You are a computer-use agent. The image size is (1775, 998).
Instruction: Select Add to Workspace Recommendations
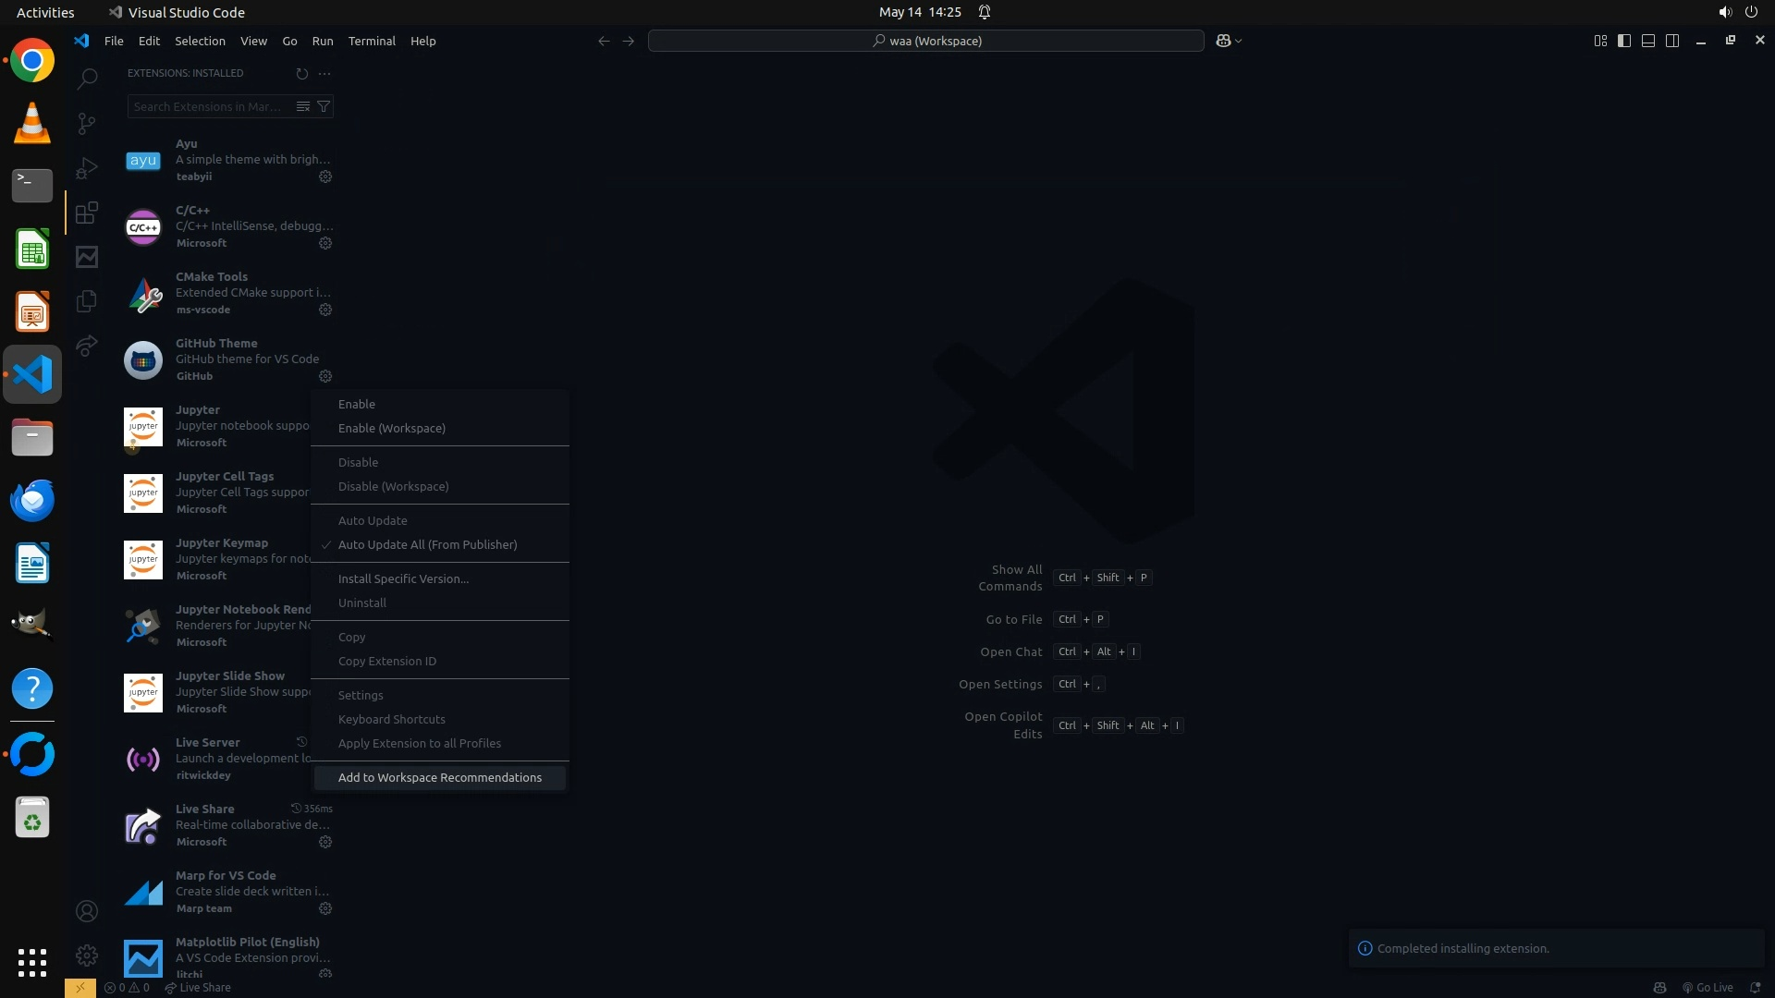pyautogui.click(x=440, y=777)
